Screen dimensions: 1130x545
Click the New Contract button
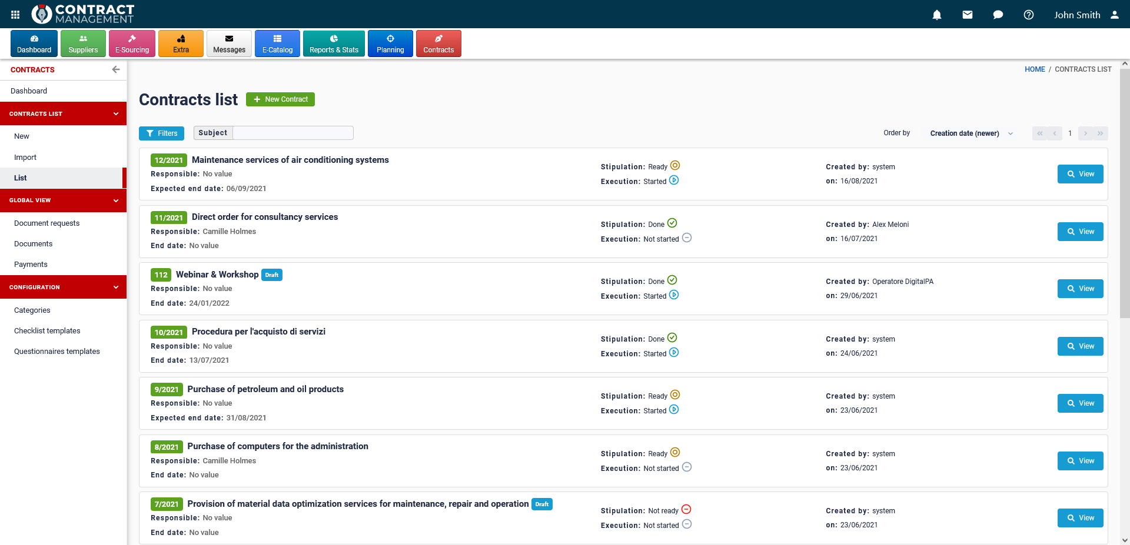[x=280, y=99]
